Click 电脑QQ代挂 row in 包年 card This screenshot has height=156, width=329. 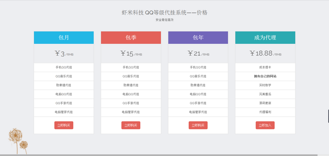click(198, 94)
